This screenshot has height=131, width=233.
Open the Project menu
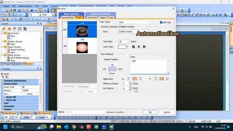tap(6, 6)
